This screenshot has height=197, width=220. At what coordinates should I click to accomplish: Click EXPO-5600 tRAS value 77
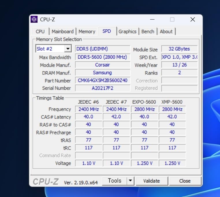pos(144,140)
